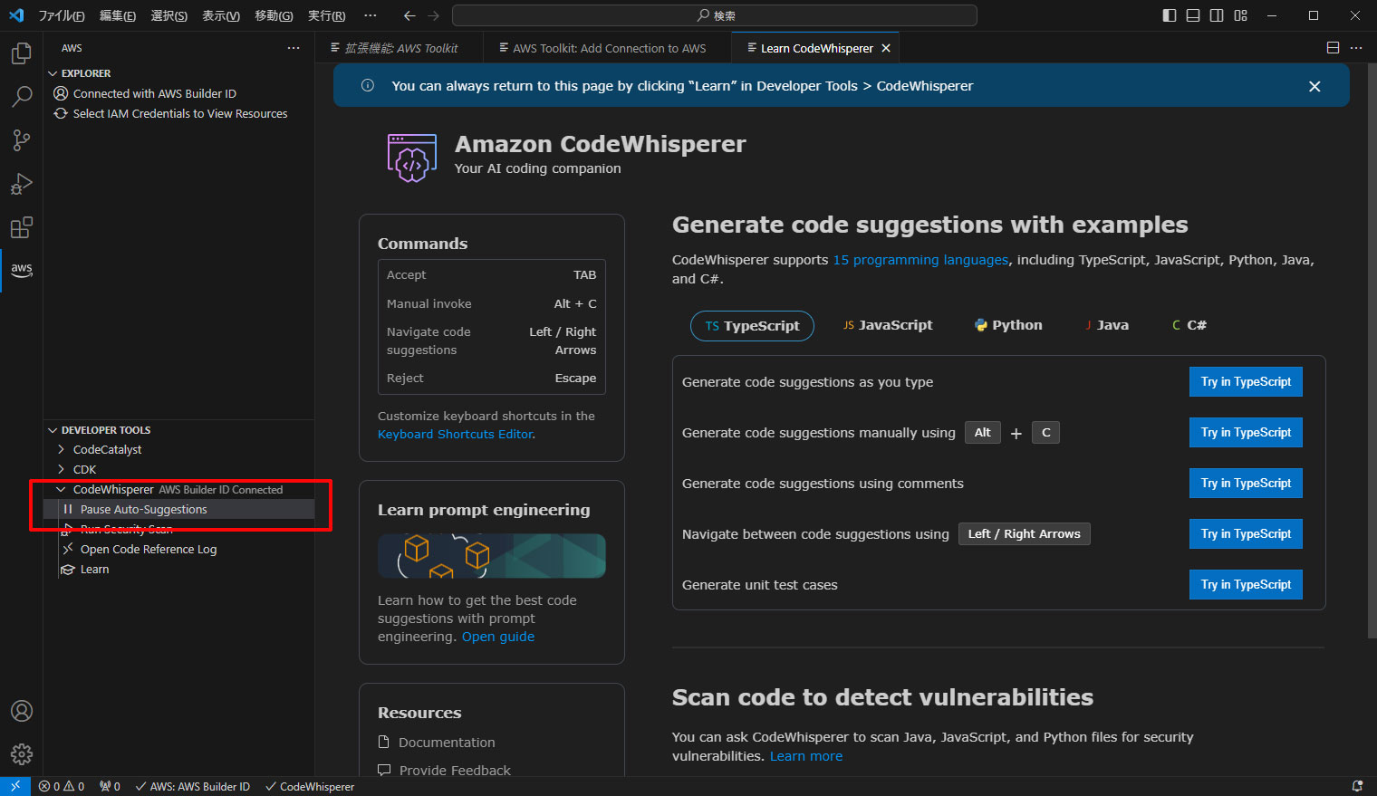Click Learn more about vulnerability scanning
This screenshot has width=1377, height=796.
[x=805, y=756]
